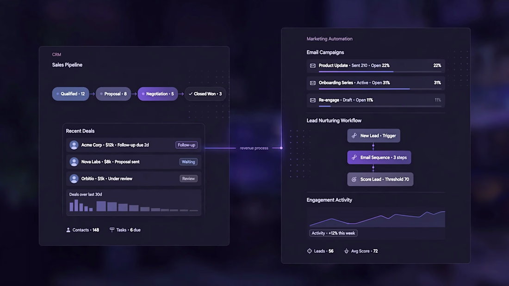509x286 pixels.
Task: Click the tasks icon next to Tasks
Action: tap(112, 230)
